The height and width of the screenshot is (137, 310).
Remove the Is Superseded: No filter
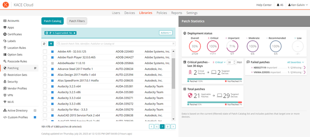click(74, 33)
